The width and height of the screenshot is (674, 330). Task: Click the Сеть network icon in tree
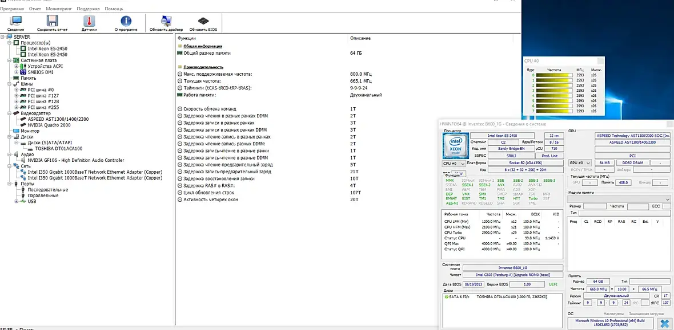point(17,166)
